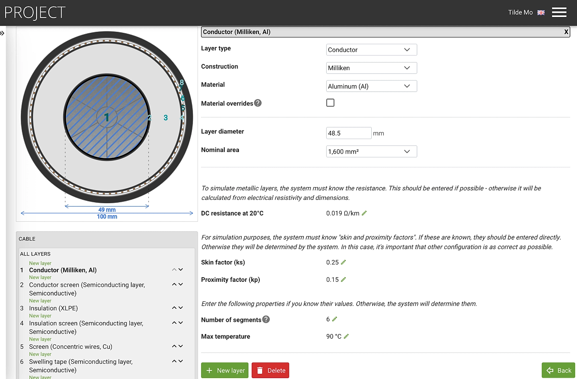Open the Layer type dropdown

[x=372, y=50]
